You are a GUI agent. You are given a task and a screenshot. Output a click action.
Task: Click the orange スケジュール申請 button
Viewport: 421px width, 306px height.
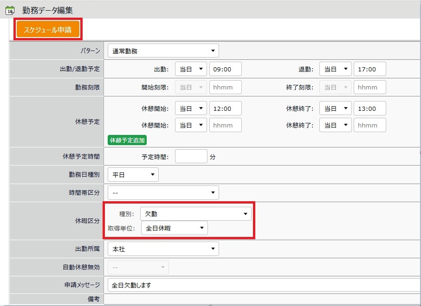[48, 30]
